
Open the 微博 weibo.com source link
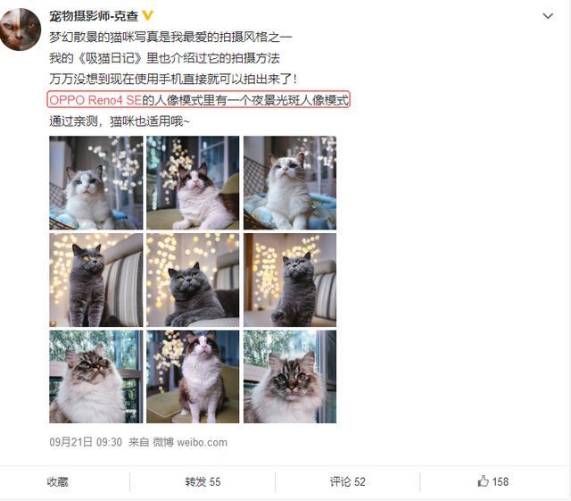click(190, 442)
